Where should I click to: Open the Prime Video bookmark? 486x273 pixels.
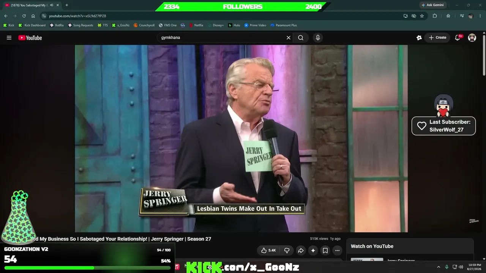[255, 25]
